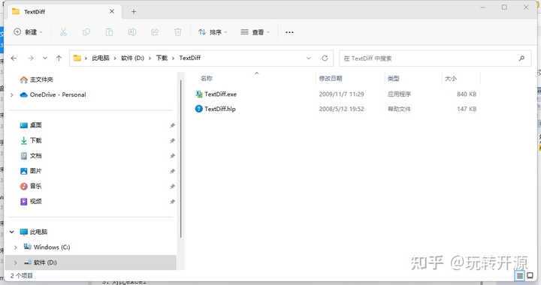Open recent locations chevron dropdown
541x285 pixels.
45,58
